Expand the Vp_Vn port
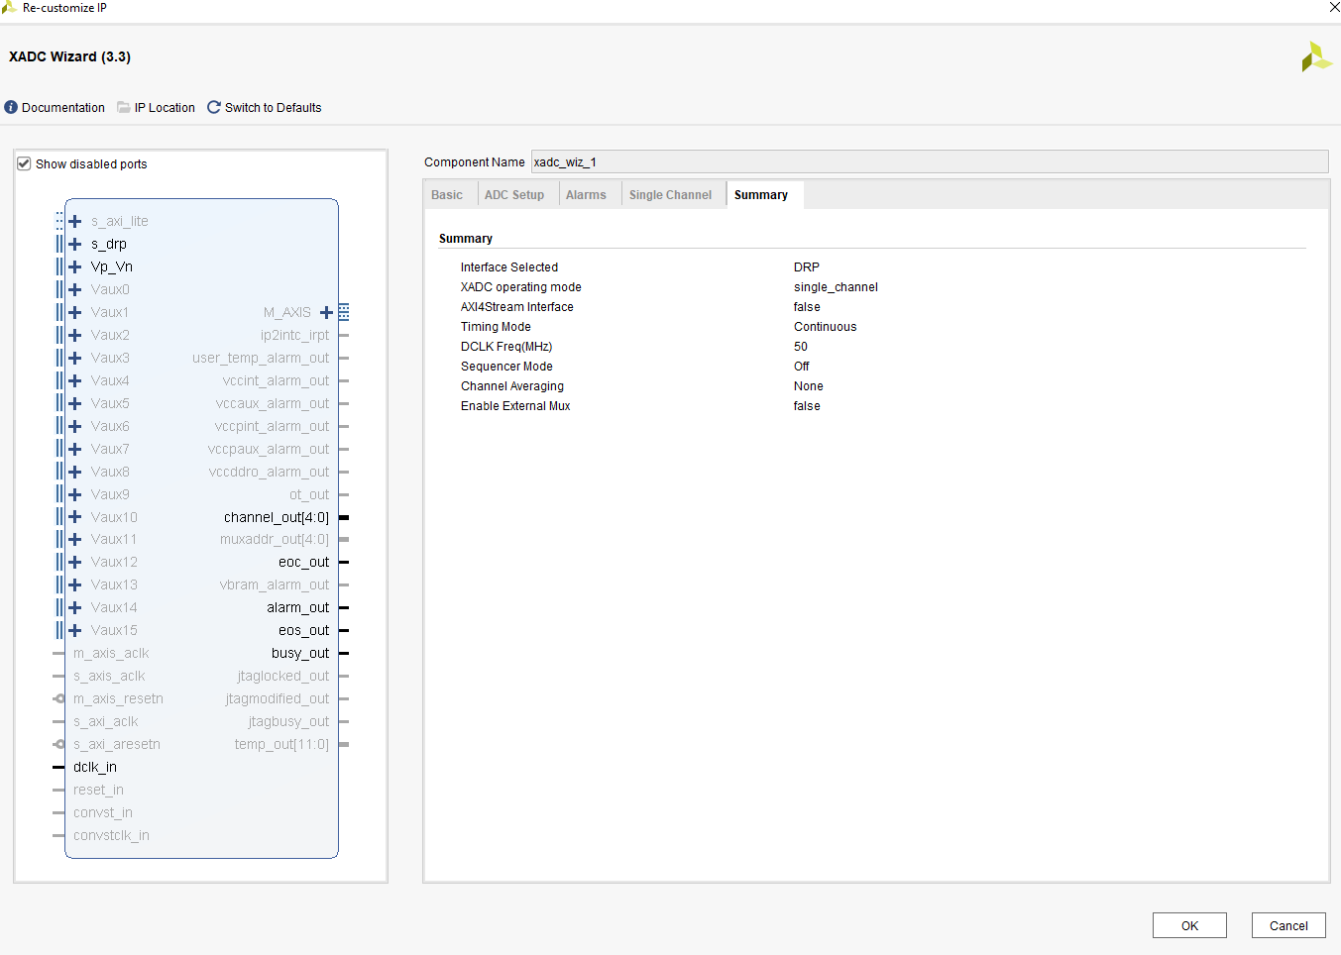This screenshot has height=955, width=1341. click(75, 266)
